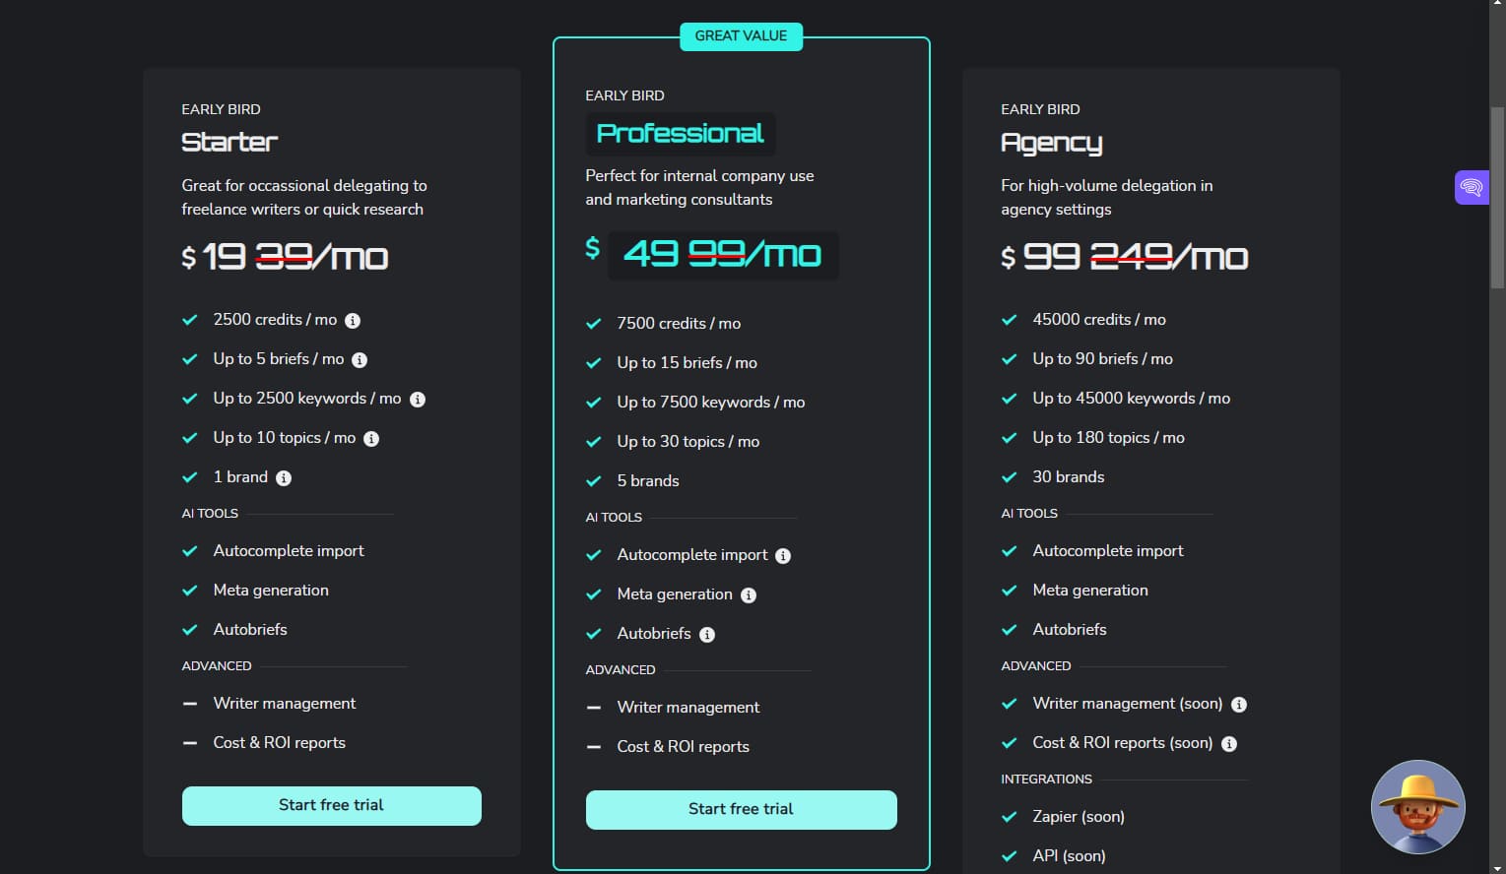Click the Meta generation info icon under Professional
Screen dimensions: 1506x874
pos(749,594)
